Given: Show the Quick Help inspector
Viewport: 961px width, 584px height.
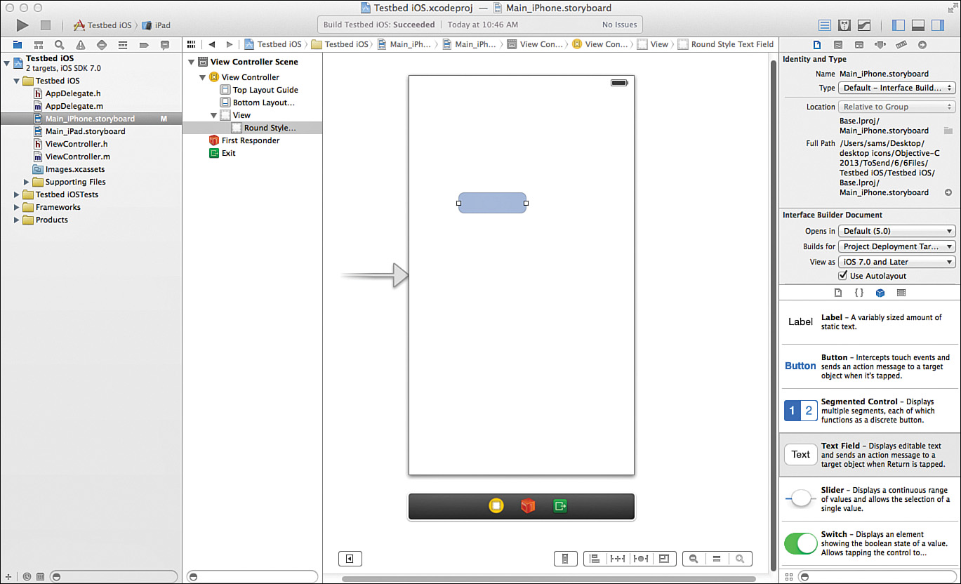Looking at the screenshot, I should 838,44.
